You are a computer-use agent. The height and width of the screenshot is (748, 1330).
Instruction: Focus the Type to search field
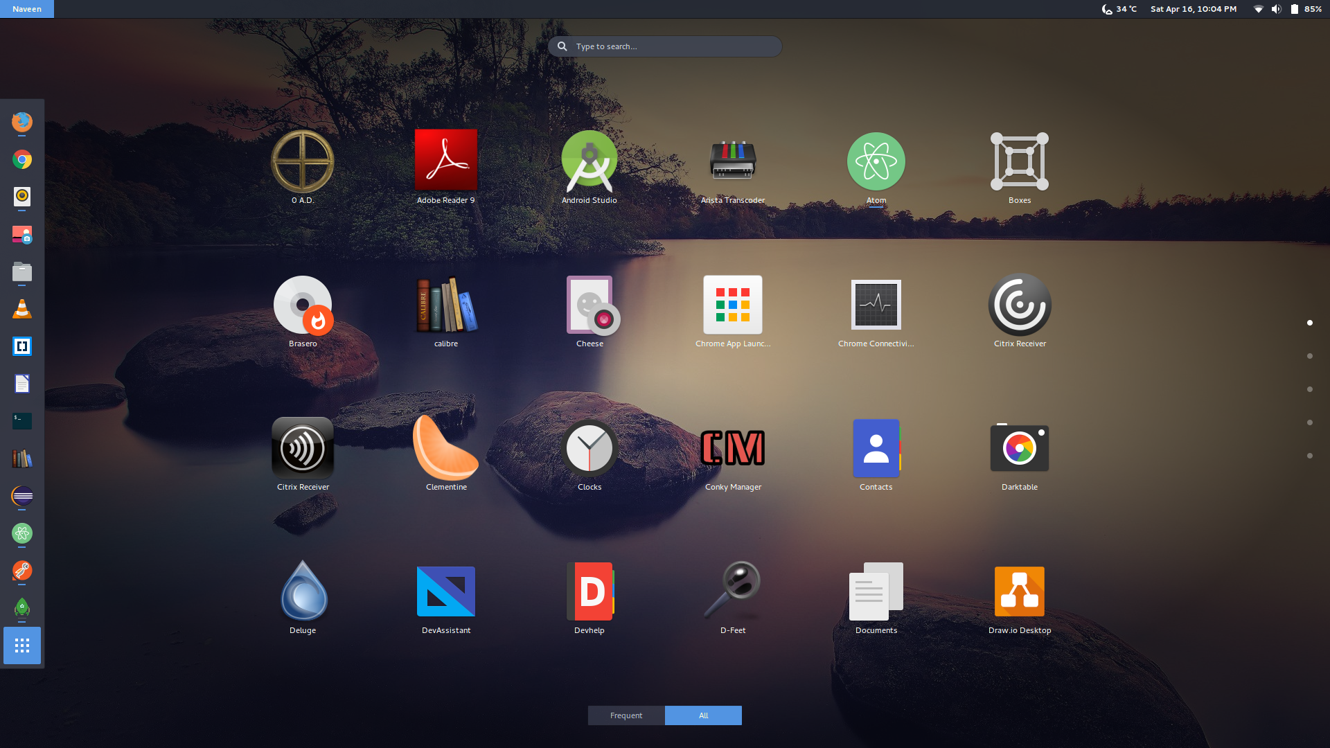click(665, 46)
